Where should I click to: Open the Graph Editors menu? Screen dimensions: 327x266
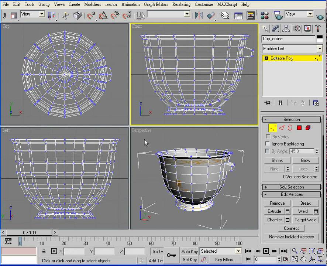156,4
